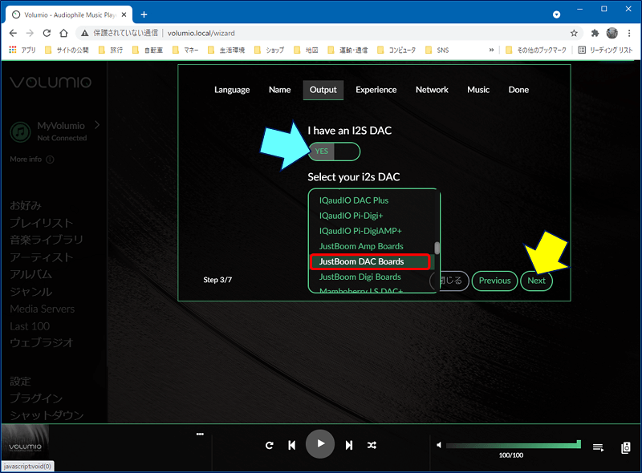This screenshot has height=473, width=642.
Task: Click the DAC list scrollbar thumb
Action: coord(437,248)
